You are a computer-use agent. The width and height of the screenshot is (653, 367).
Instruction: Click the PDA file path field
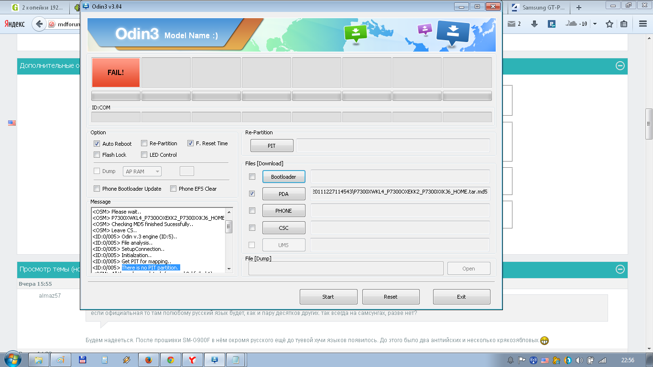pyautogui.click(x=400, y=193)
